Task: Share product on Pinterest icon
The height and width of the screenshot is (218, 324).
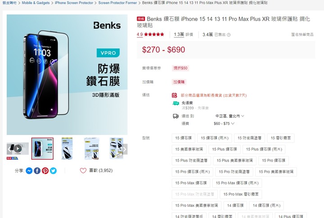Action: click(45, 171)
